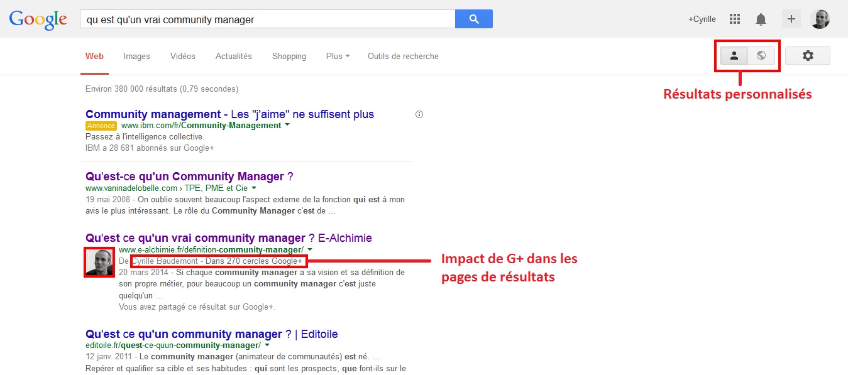Click the search query input field
This screenshot has height=375, width=848.
click(x=267, y=19)
